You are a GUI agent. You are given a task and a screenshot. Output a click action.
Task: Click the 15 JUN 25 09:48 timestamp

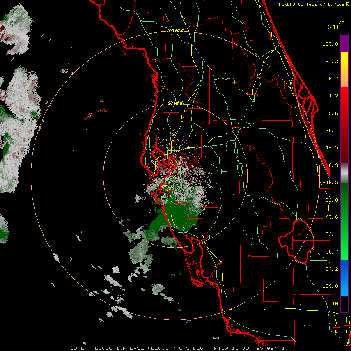click(258, 348)
